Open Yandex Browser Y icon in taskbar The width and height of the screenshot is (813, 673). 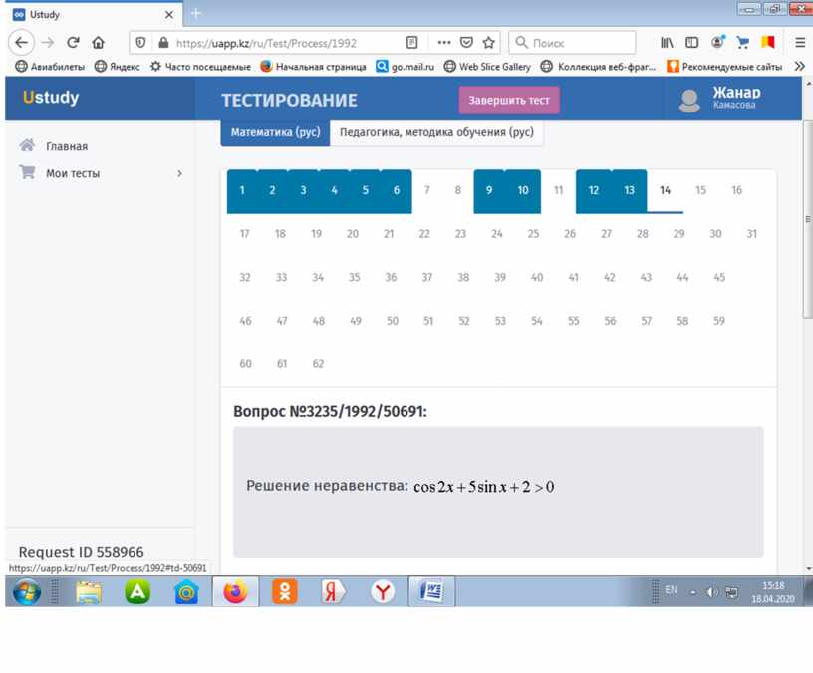pyautogui.click(x=383, y=591)
